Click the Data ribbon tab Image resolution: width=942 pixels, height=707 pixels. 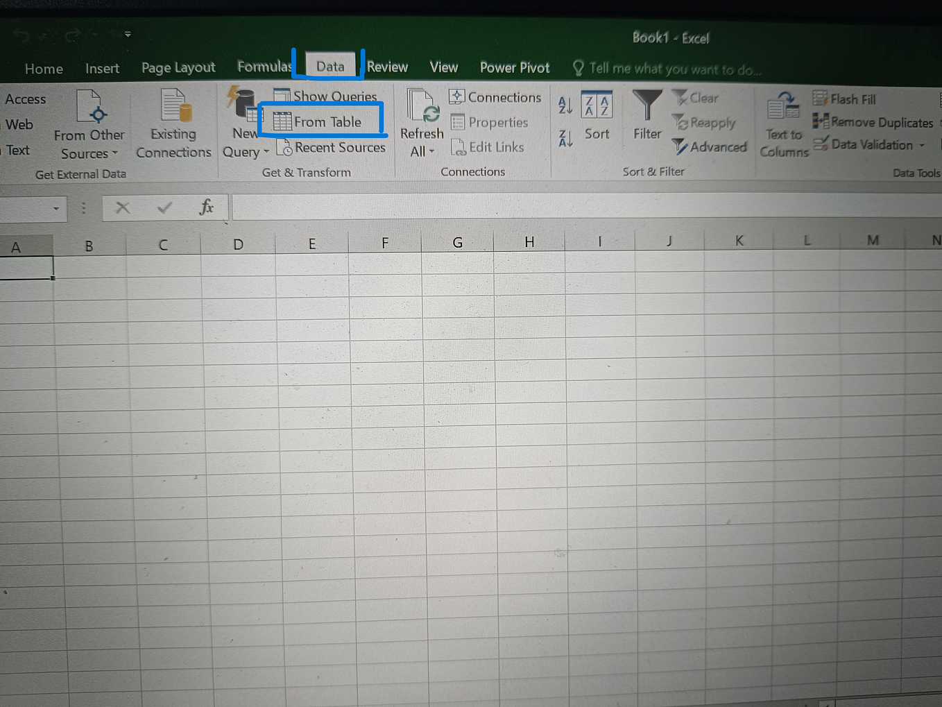coord(330,67)
